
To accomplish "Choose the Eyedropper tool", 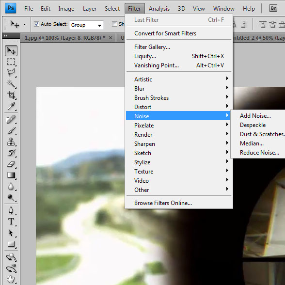I will point(11,106).
